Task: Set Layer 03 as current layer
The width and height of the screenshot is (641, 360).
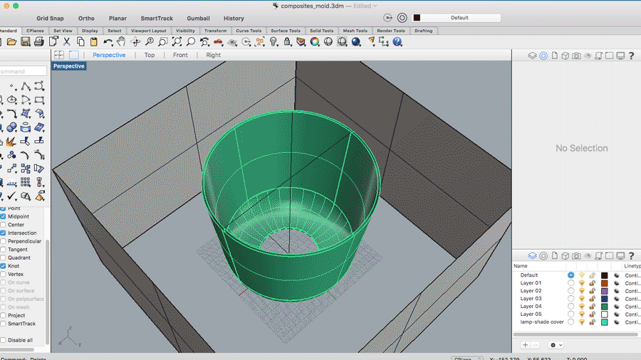Action: click(x=570, y=299)
